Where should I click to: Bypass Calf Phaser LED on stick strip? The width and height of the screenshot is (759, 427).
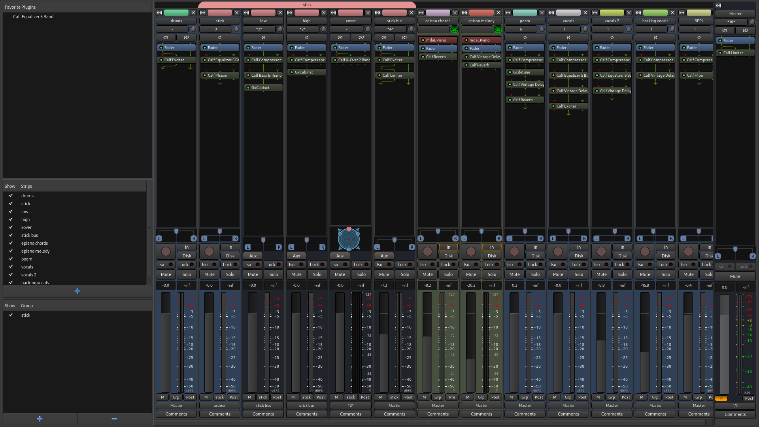(205, 76)
